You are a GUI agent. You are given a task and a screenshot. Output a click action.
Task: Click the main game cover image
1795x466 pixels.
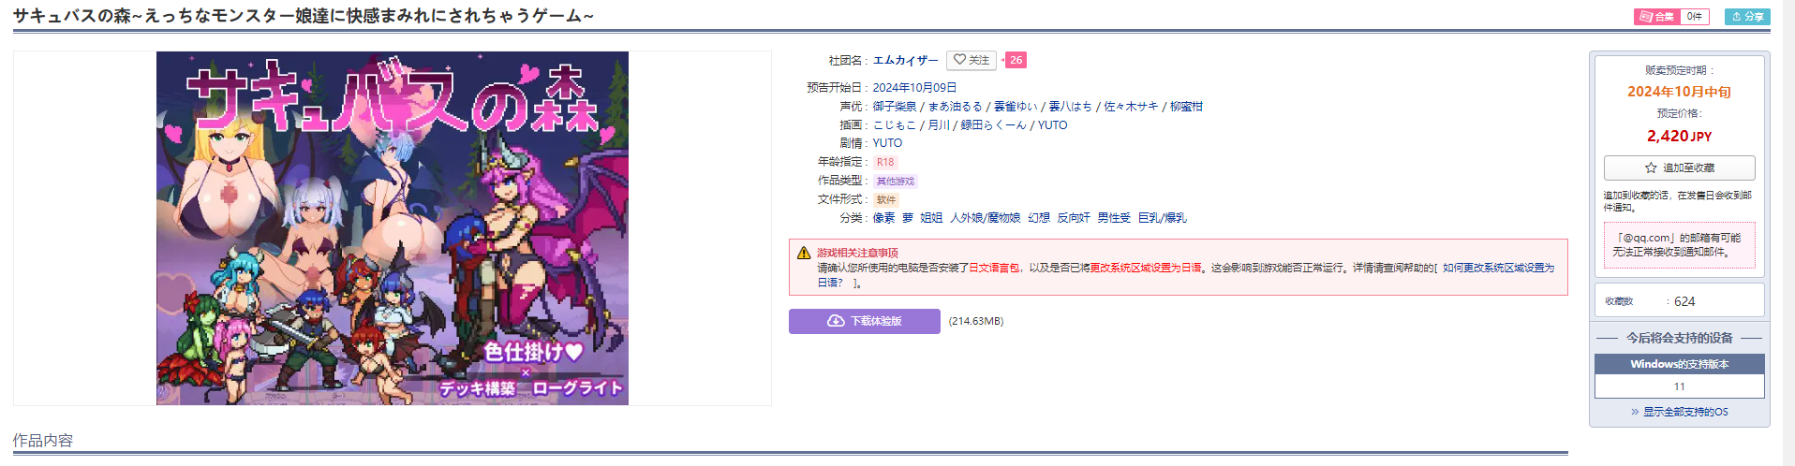click(x=393, y=228)
